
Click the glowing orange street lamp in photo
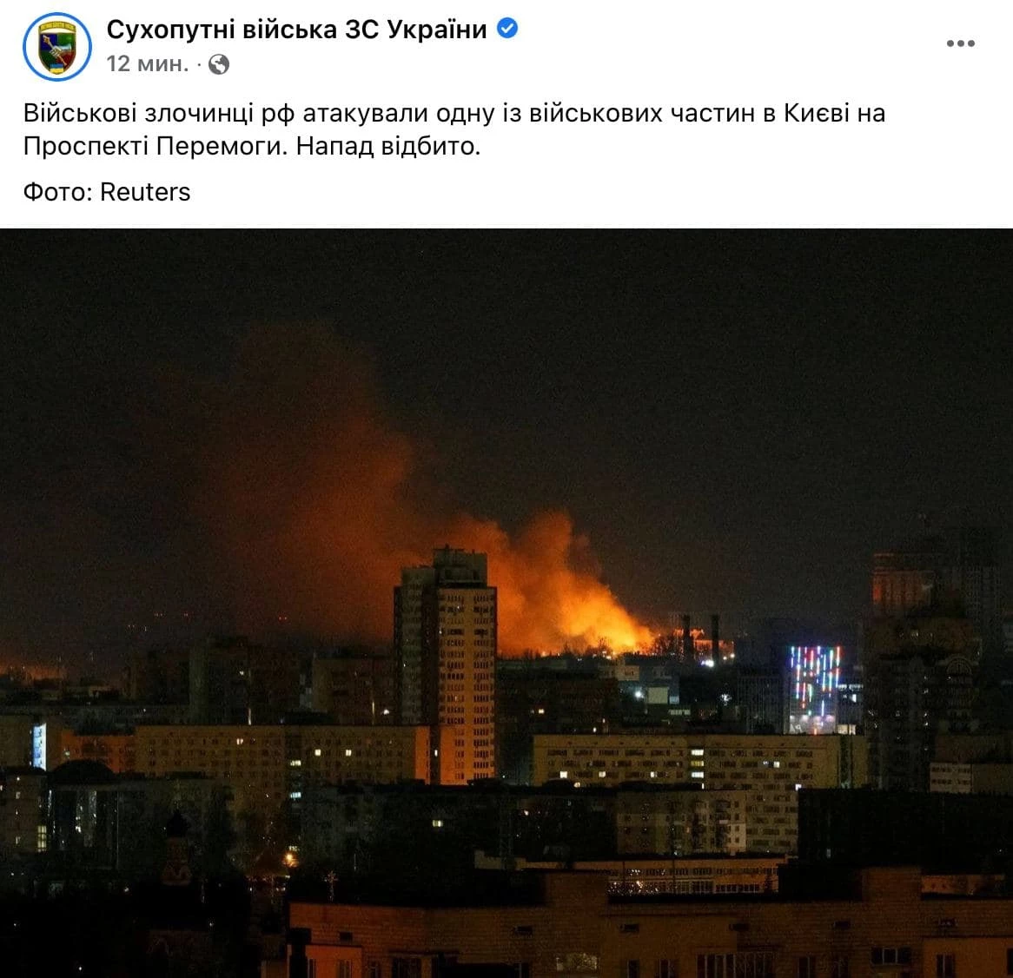[290, 858]
